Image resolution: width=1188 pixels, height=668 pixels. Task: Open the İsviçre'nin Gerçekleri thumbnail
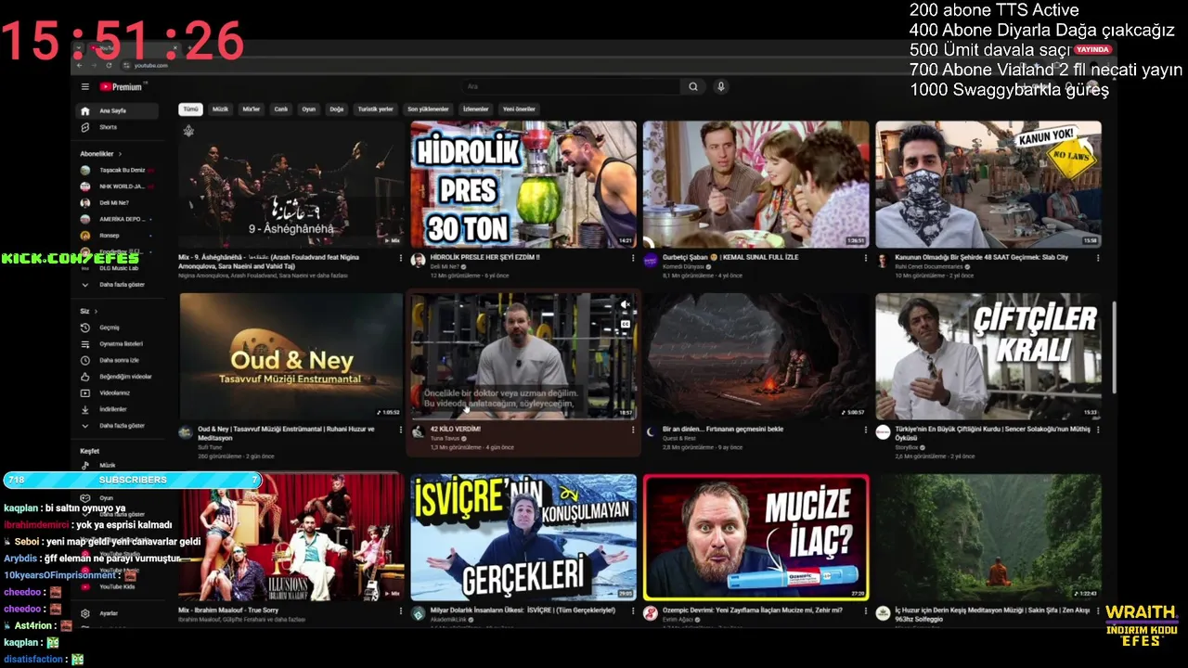click(523, 537)
